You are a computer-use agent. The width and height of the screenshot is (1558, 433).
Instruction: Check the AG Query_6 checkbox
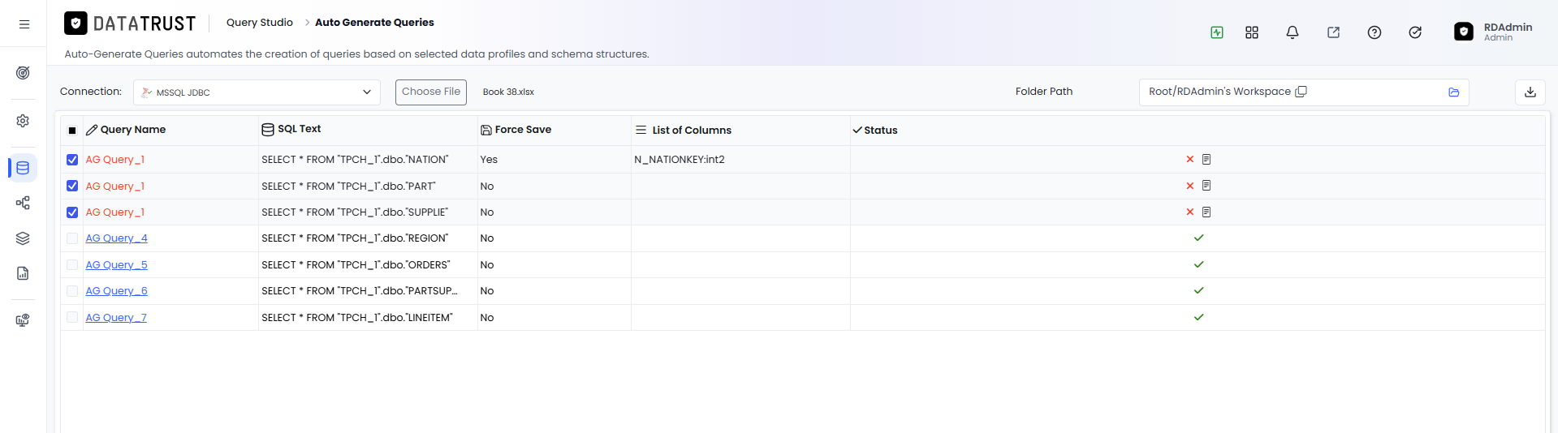pos(72,291)
